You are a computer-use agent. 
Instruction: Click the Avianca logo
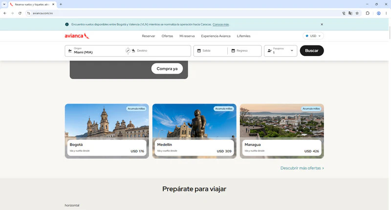pyautogui.click(x=77, y=36)
